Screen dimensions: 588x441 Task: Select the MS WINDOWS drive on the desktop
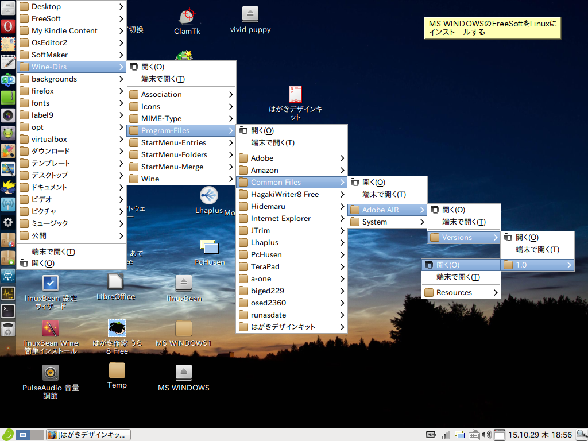(x=183, y=378)
